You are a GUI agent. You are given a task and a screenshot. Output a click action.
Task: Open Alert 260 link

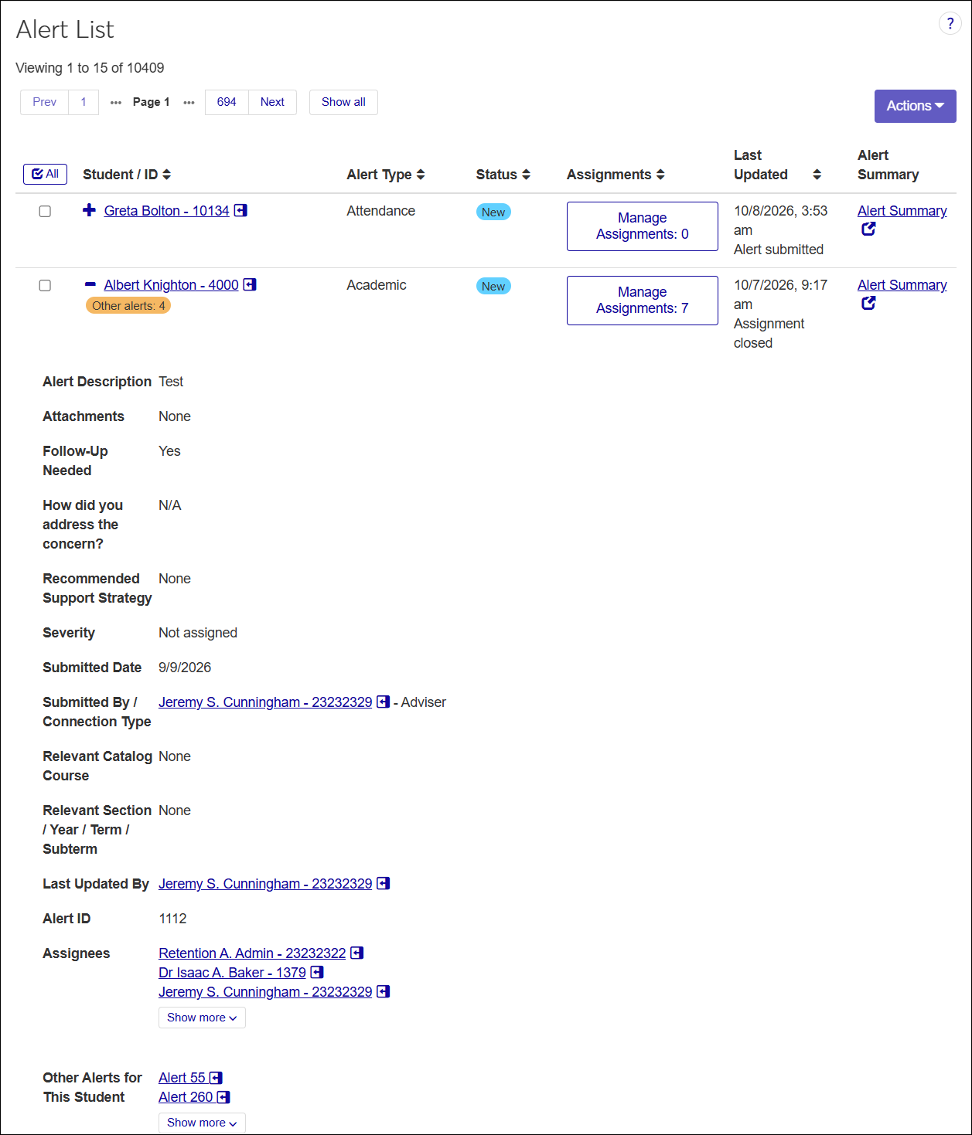(186, 1097)
